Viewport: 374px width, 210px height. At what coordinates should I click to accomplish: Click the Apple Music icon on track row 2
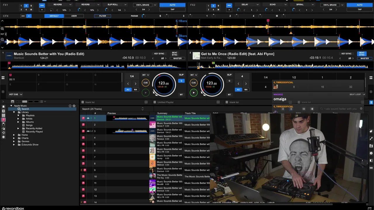tap(83, 125)
